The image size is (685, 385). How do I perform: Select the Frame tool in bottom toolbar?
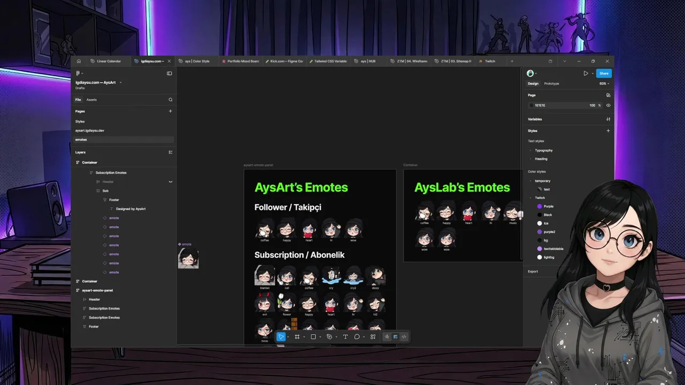pyautogui.click(x=297, y=337)
